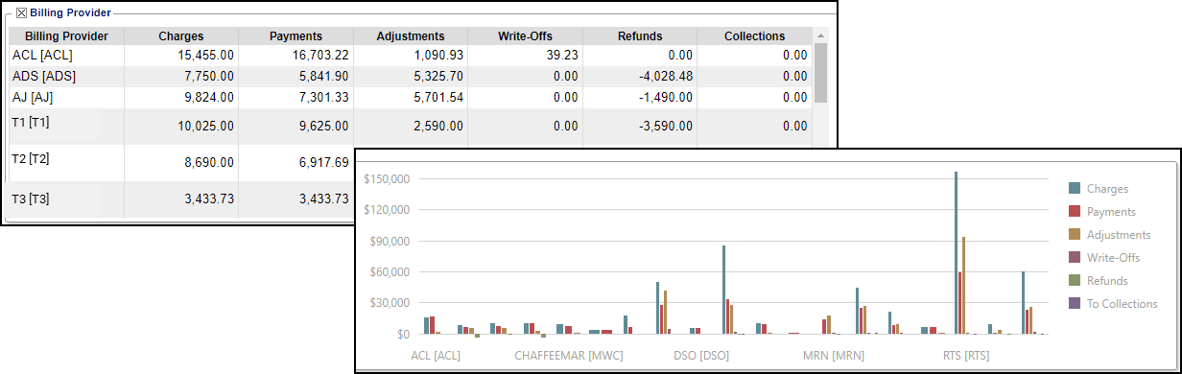The height and width of the screenshot is (374, 1182).
Task: Click the Write-Offs column header
Action: coord(525,36)
